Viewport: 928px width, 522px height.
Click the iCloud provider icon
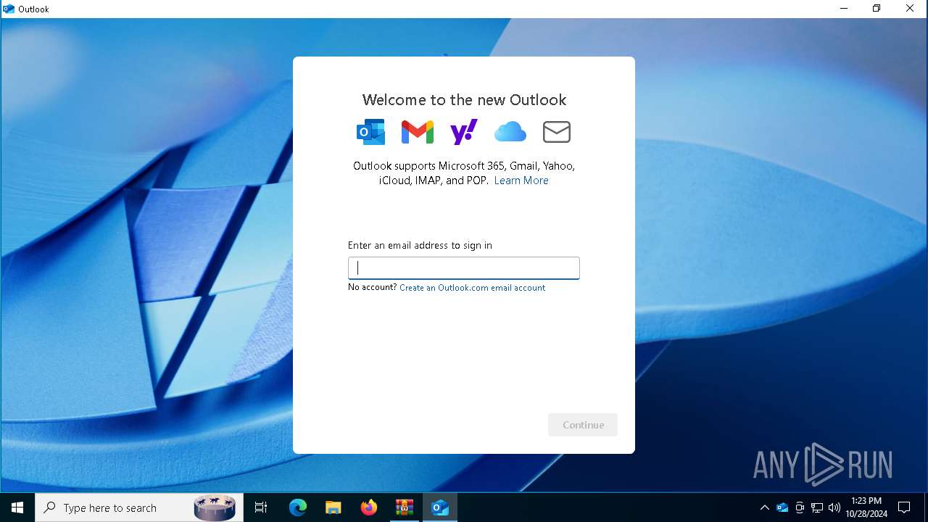coord(510,132)
